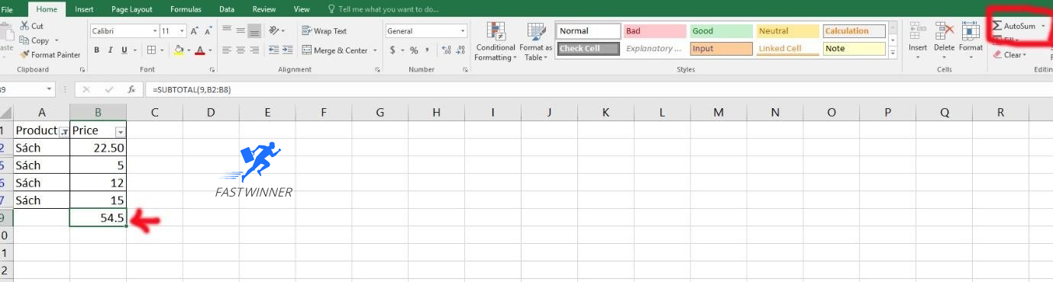The width and height of the screenshot is (1053, 282).
Task: Switch to the Formulas tab
Action: [x=186, y=9]
